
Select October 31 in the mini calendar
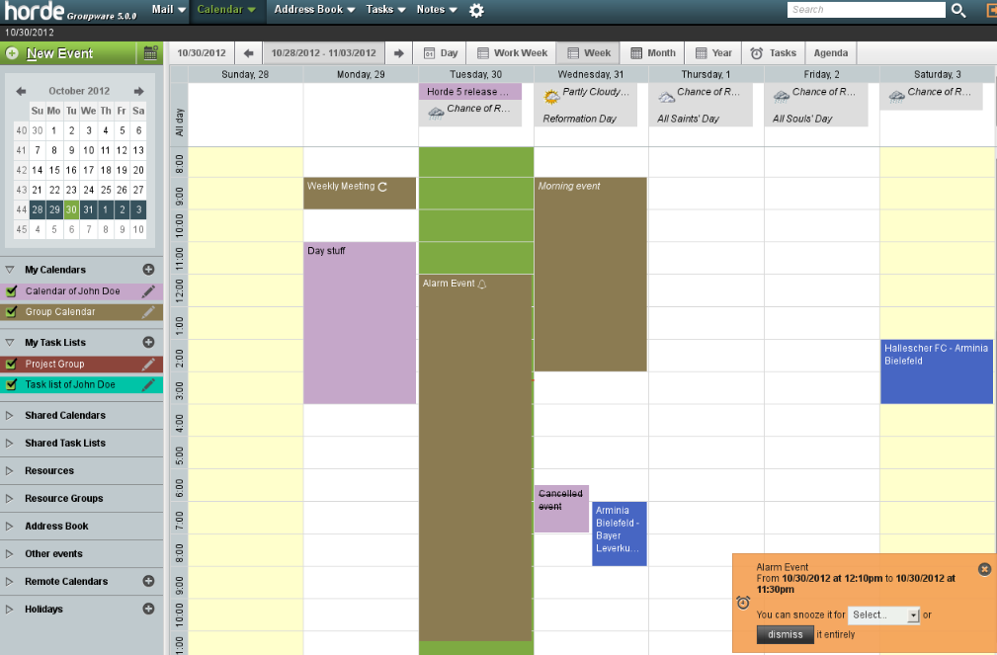[88, 209]
